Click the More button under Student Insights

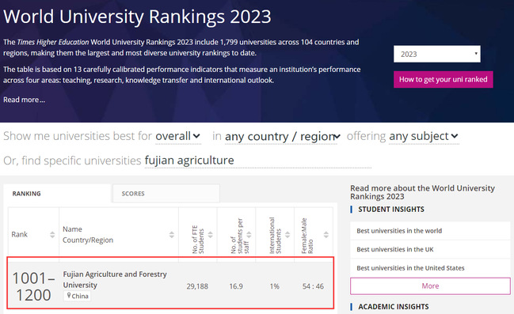[x=430, y=286]
